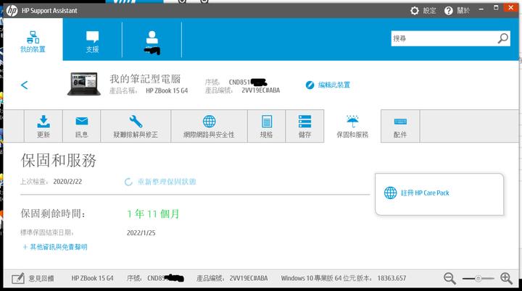
Task: Click the 設定 gear icon
Action: (415, 11)
